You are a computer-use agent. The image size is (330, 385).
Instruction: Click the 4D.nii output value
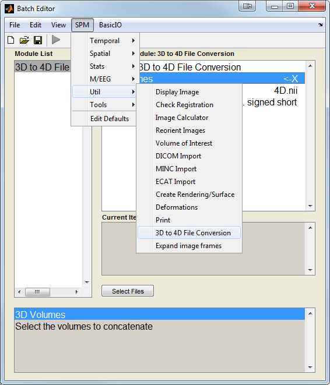point(286,91)
